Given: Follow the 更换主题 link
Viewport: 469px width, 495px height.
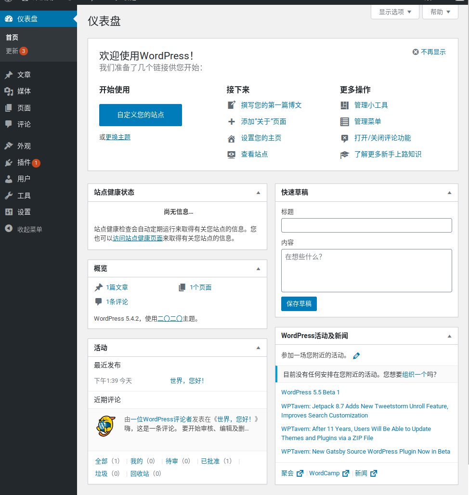Looking at the screenshot, I should pyautogui.click(x=118, y=137).
